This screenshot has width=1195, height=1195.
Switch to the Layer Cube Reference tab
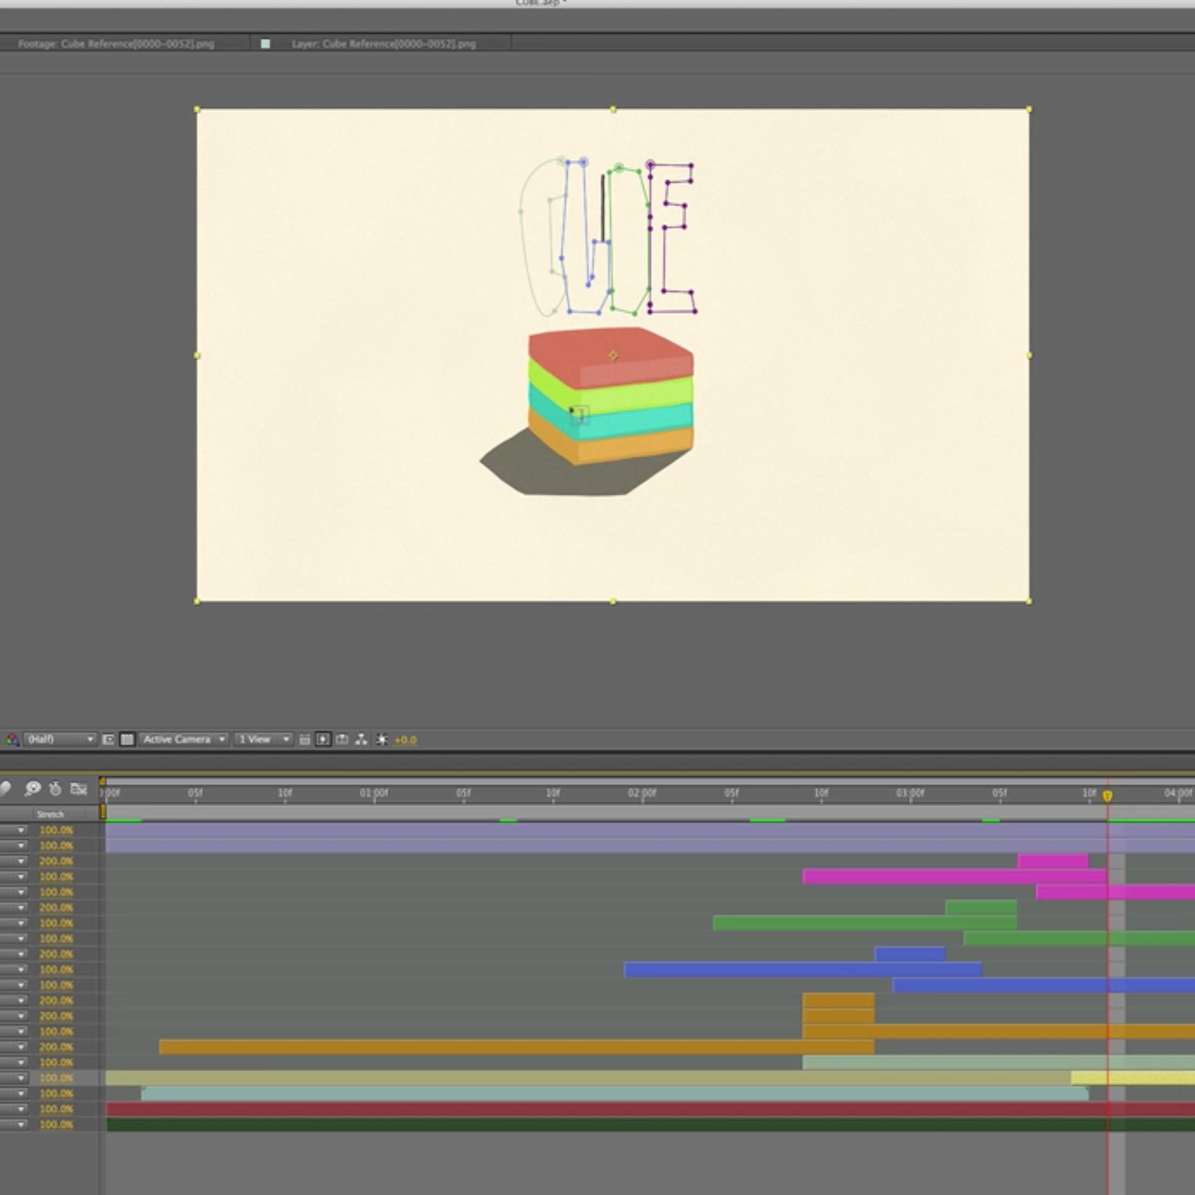pos(384,44)
